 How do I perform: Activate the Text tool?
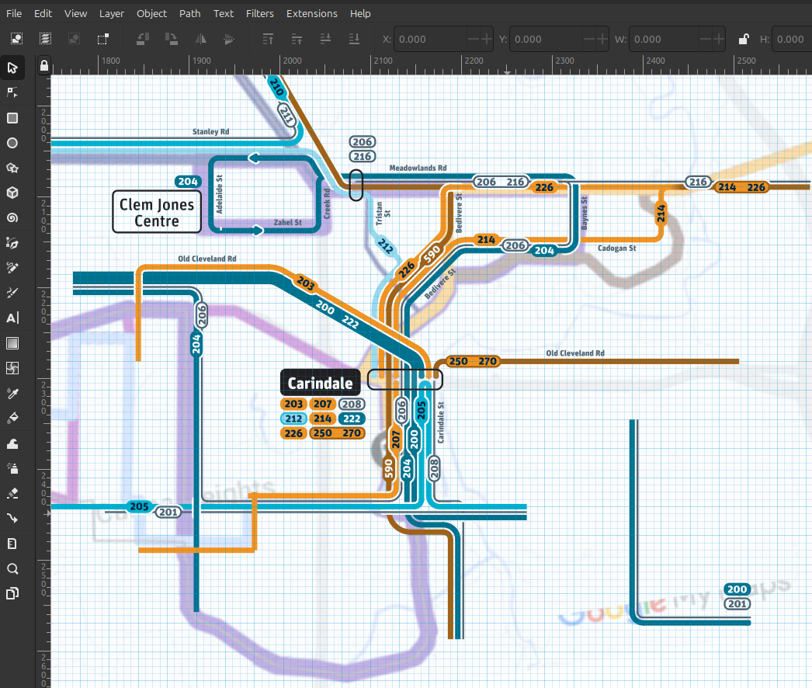12,318
